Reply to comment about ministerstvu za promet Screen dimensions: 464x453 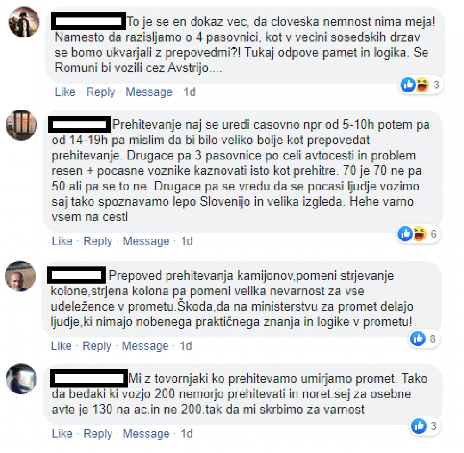(97, 346)
